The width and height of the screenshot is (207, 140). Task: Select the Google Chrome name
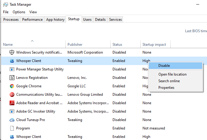click(29, 86)
